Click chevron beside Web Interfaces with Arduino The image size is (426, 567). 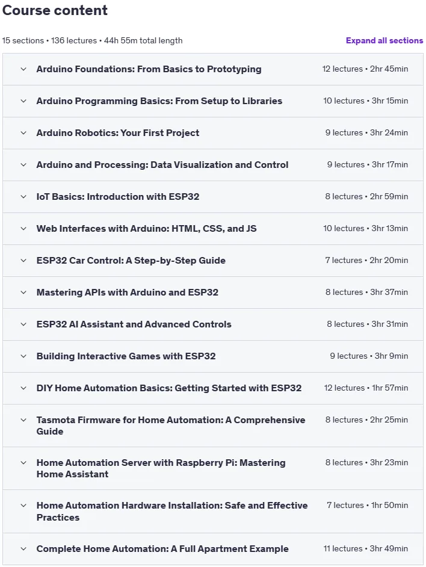point(23,229)
